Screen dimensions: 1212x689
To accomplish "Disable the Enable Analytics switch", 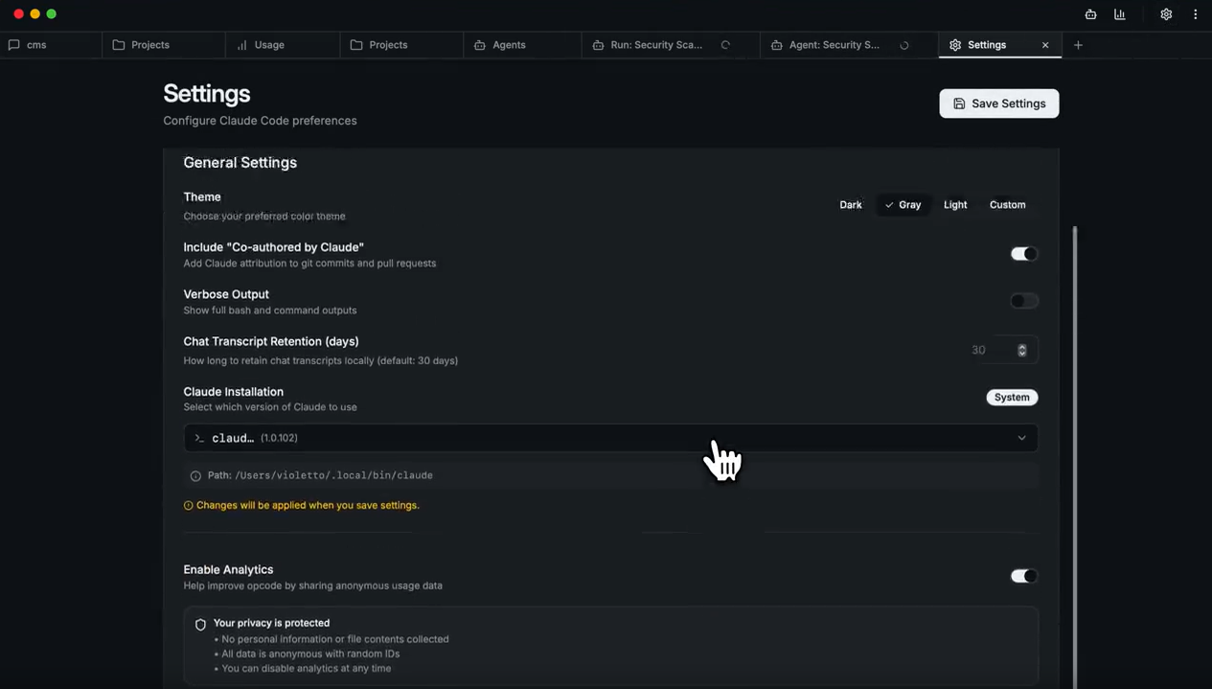I will click(1024, 576).
